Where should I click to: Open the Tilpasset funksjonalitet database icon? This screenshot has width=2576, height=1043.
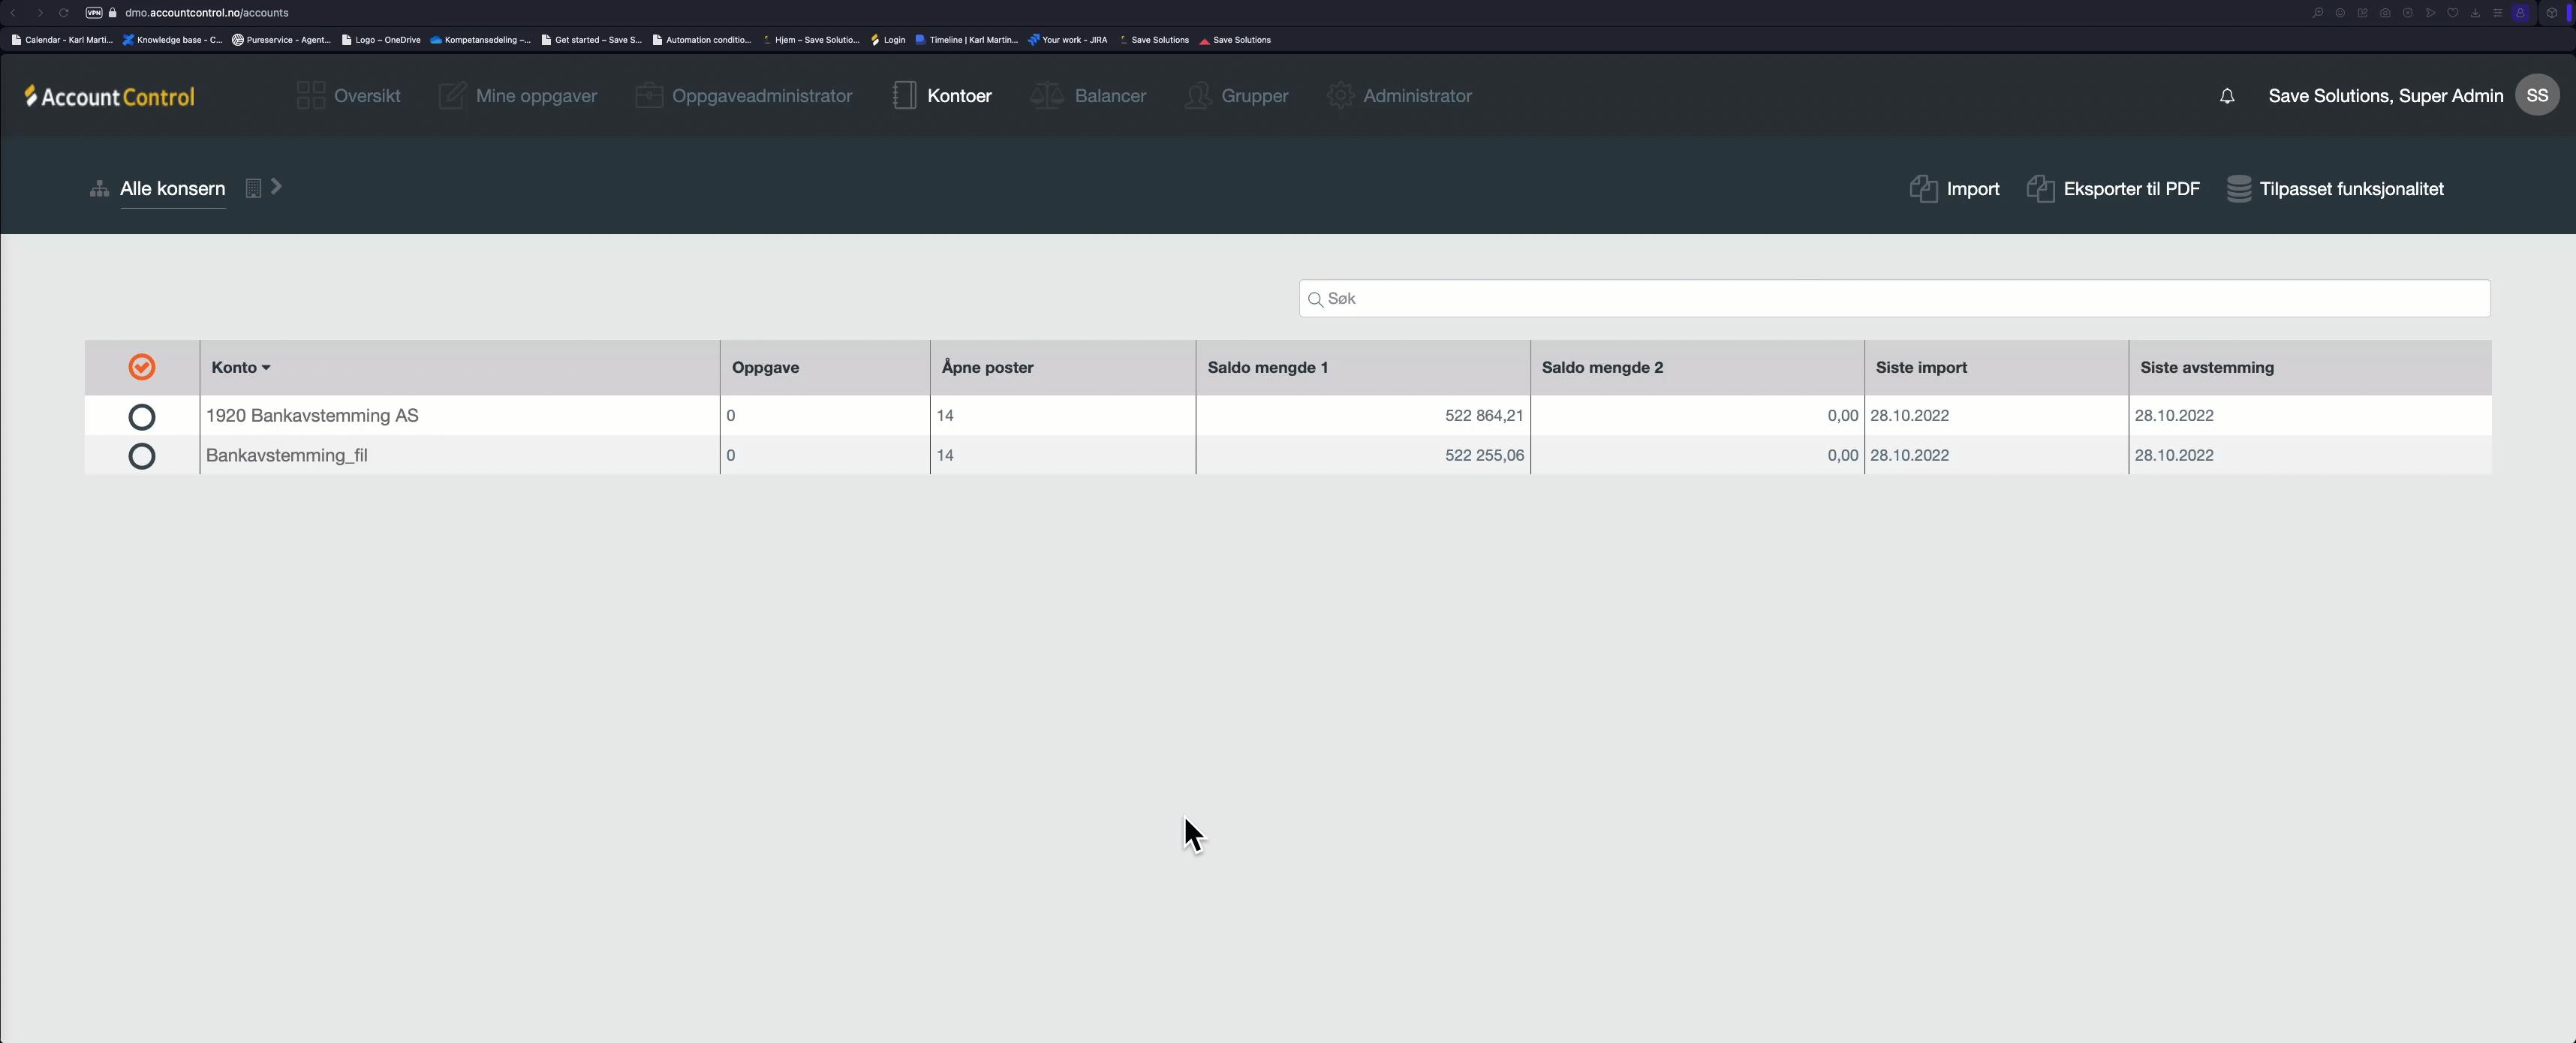pos(2238,189)
